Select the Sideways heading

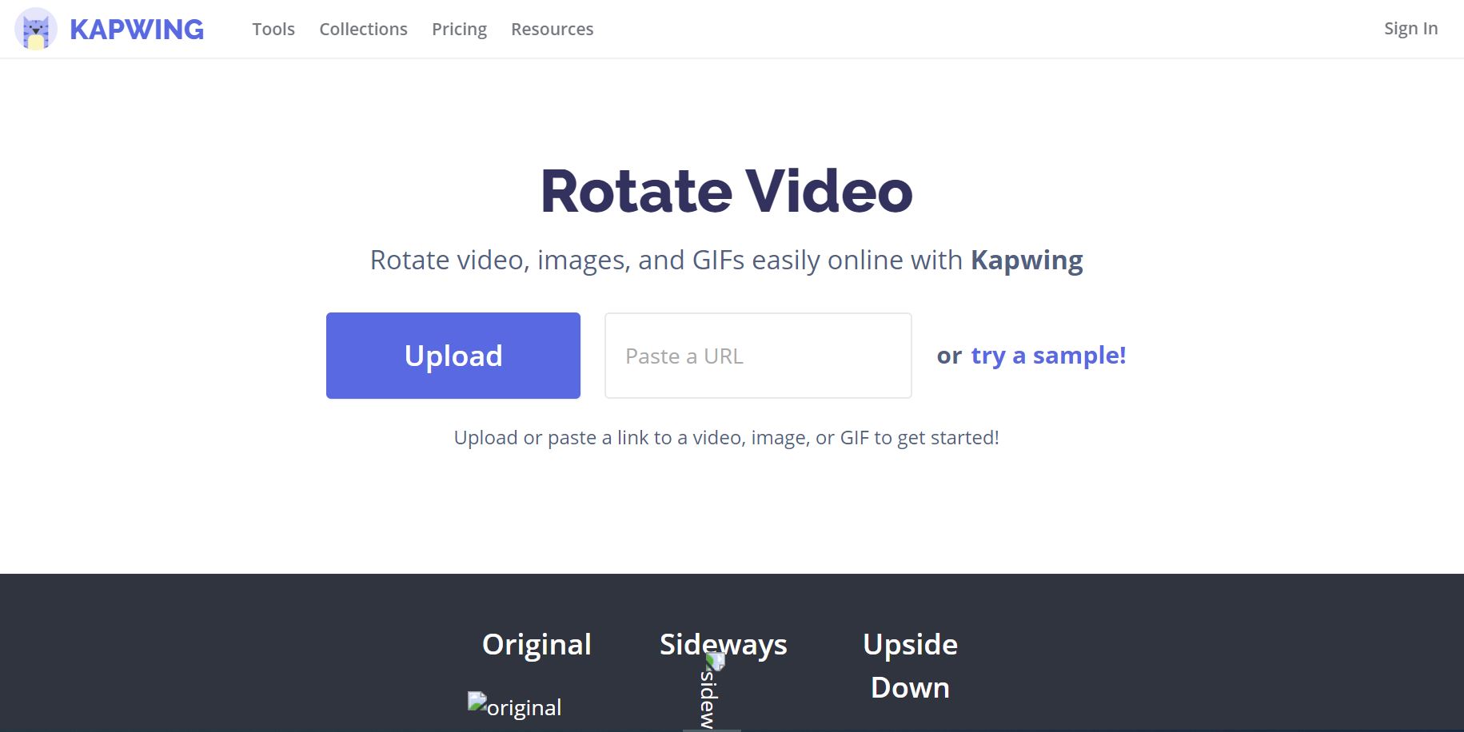click(x=724, y=644)
